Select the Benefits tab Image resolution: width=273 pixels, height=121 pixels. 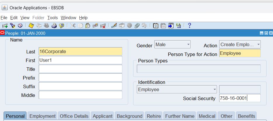point(246,116)
